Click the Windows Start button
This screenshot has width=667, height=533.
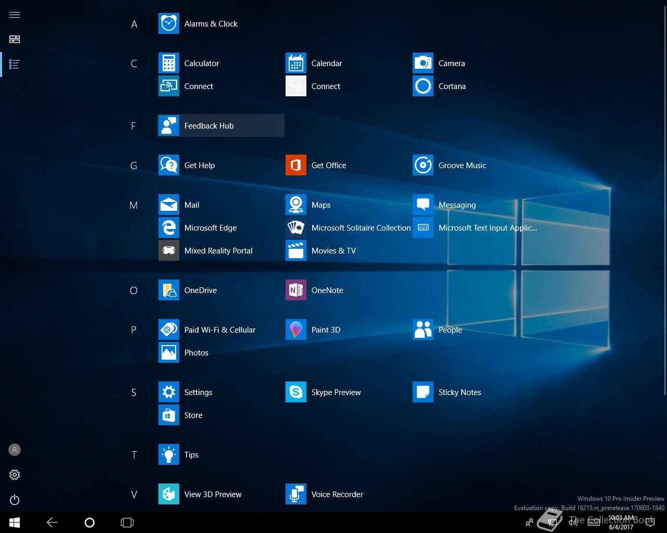point(15,523)
